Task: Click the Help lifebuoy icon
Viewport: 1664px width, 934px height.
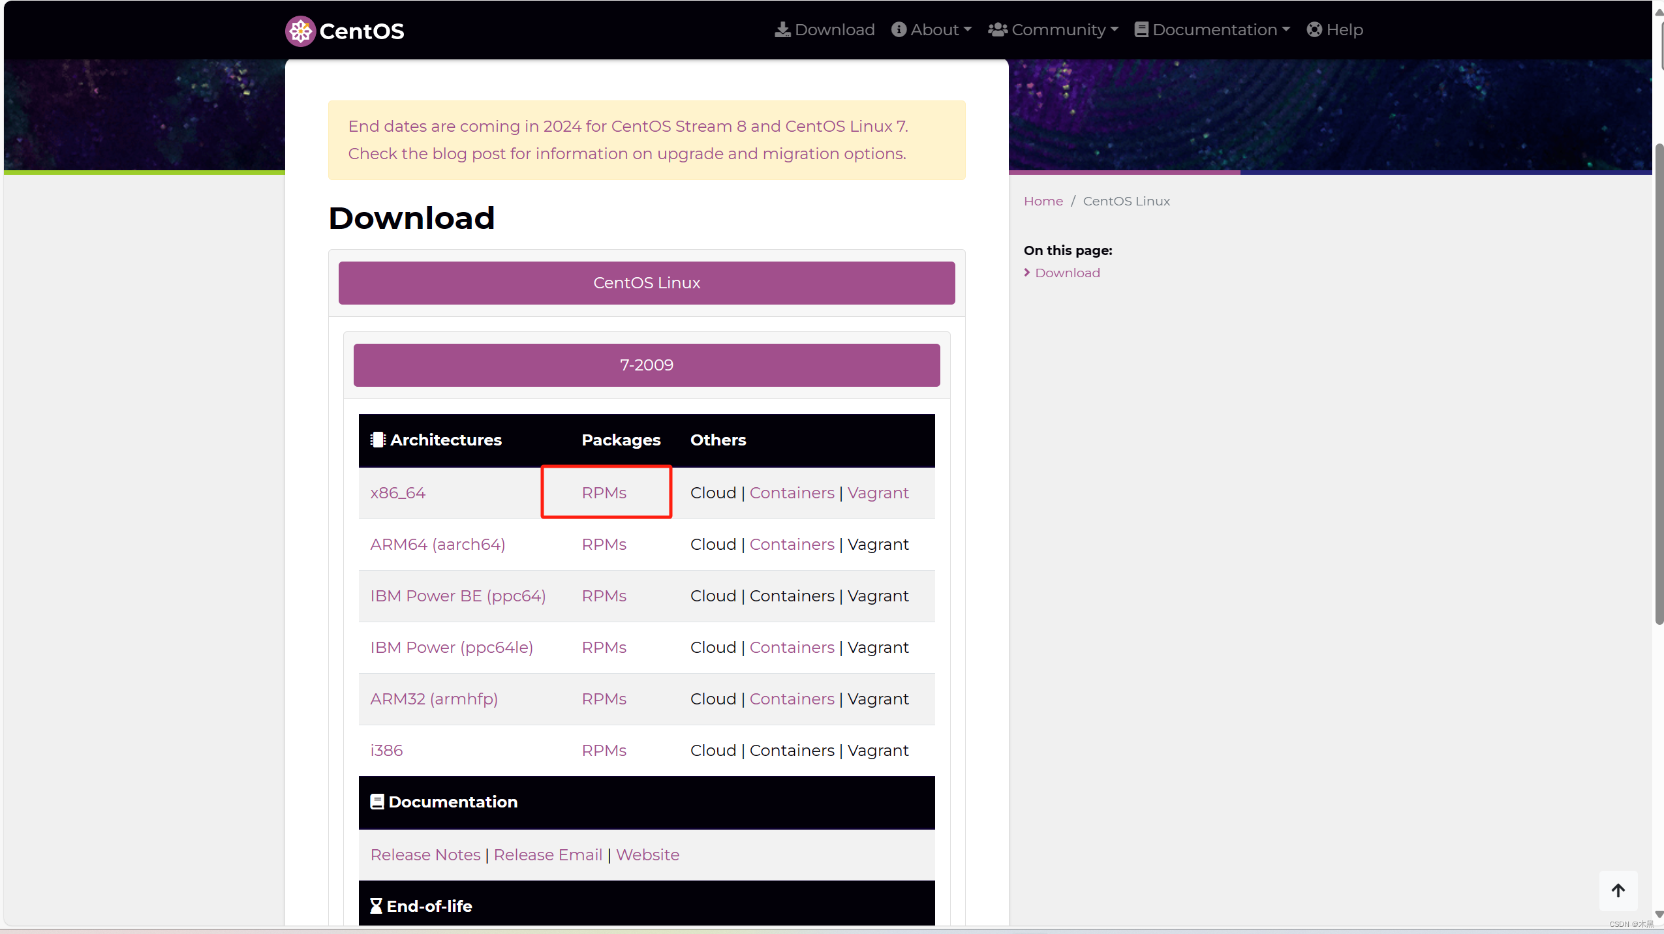Action: [x=1314, y=30]
